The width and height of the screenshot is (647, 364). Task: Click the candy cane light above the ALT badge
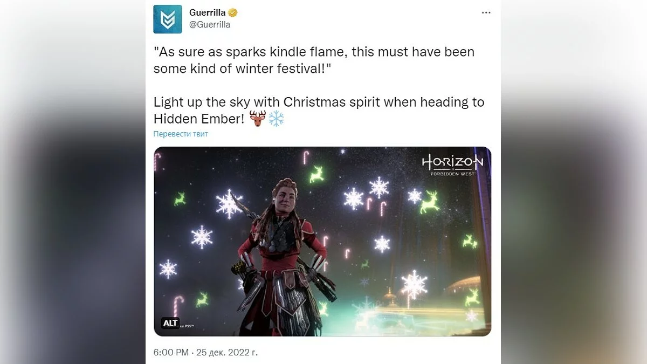click(178, 305)
